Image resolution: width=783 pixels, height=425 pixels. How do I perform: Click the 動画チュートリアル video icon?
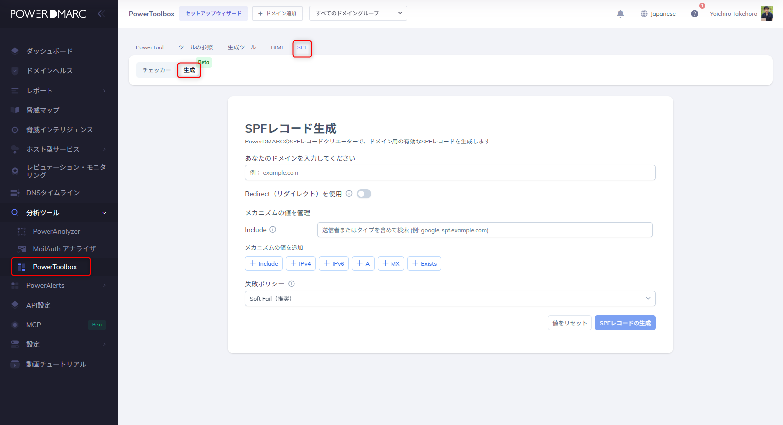pyautogui.click(x=15, y=364)
